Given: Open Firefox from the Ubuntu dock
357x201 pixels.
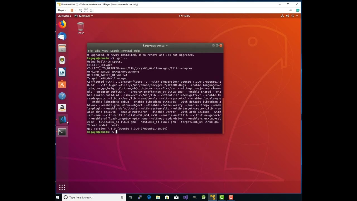Looking at the screenshot, I should tap(62, 25).
